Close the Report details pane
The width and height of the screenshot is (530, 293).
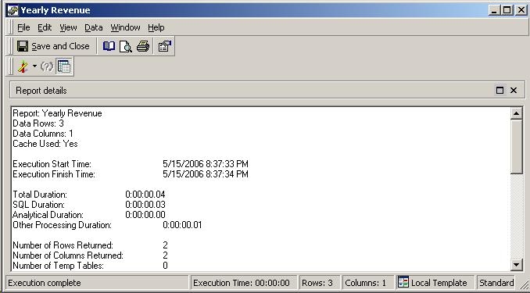[x=514, y=90]
